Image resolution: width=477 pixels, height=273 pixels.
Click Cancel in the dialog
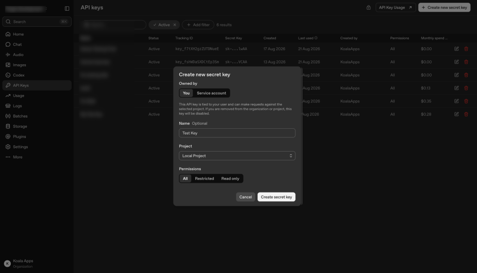pos(246,197)
